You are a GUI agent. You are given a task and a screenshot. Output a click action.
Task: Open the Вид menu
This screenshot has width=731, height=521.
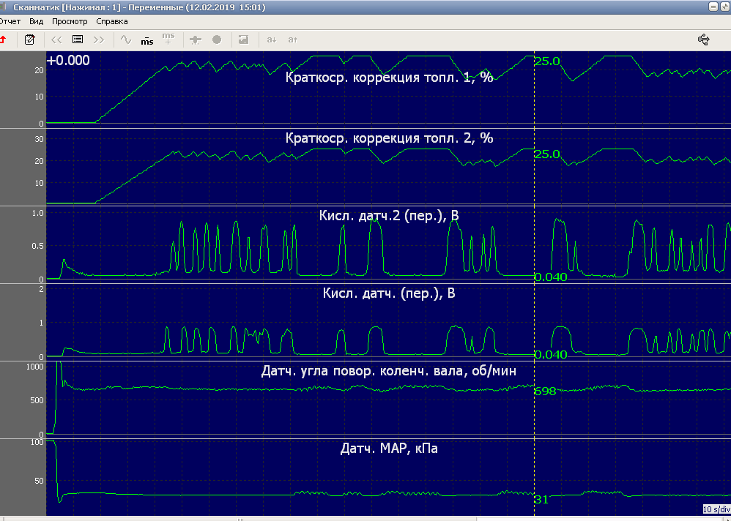[x=37, y=22]
